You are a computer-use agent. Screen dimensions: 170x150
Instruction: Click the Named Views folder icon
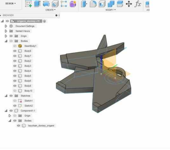(11, 31)
